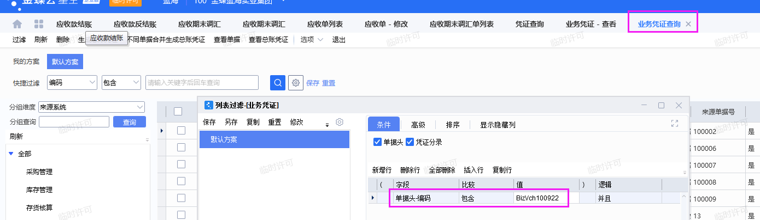Viewport: 760px width, 220px height.
Task: Click the 单据头-编码 field cell
Action: tap(426, 198)
